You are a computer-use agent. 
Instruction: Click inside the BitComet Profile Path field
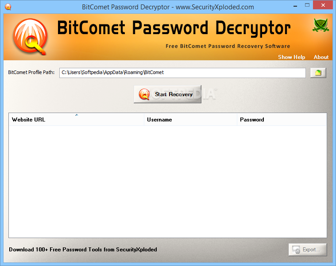182,73
